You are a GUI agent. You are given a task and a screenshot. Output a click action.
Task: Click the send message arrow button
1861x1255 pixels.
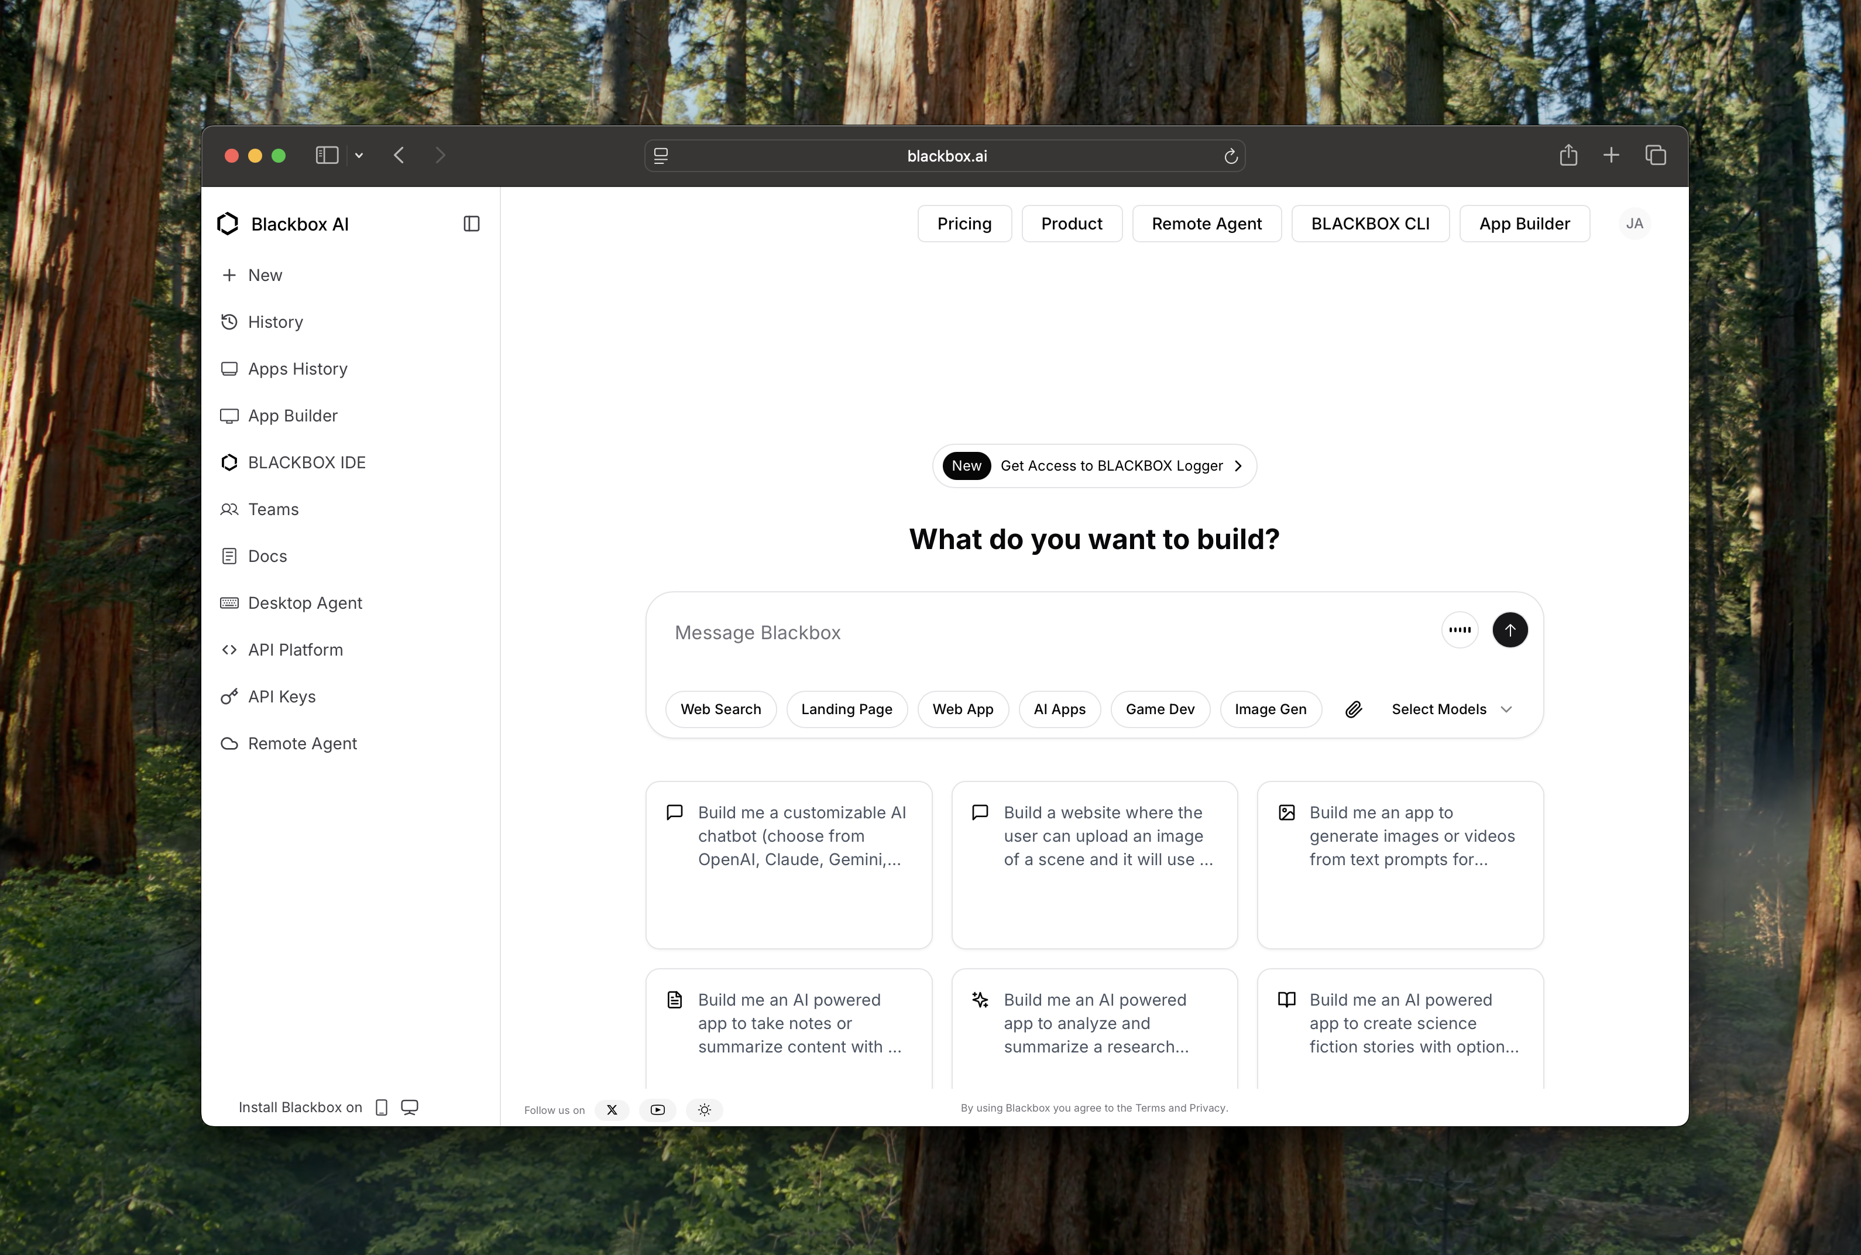[x=1510, y=630]
